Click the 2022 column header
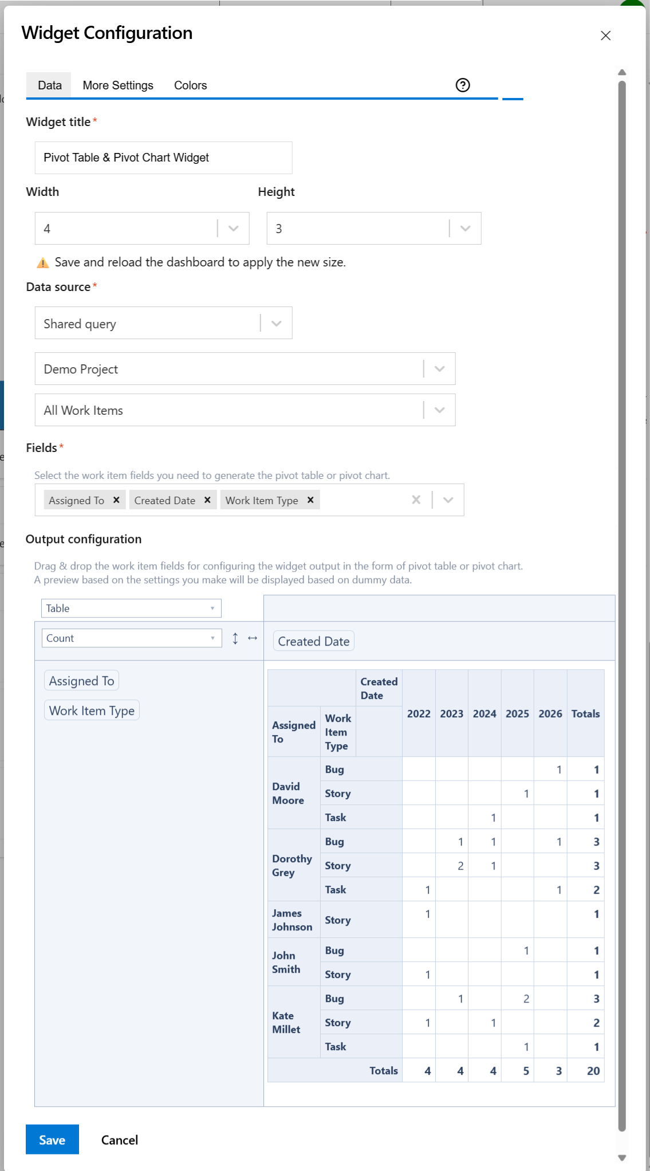This screenshot has height=1171, width=650. pos(419,714)
